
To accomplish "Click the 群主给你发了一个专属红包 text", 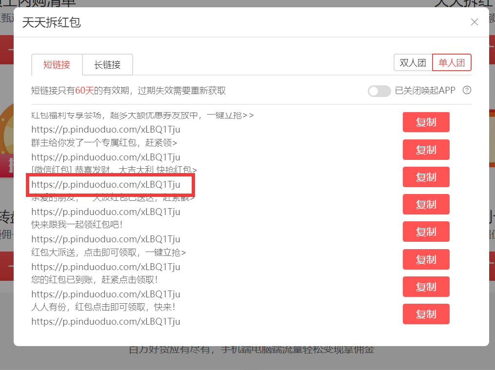I will point(104,143).
